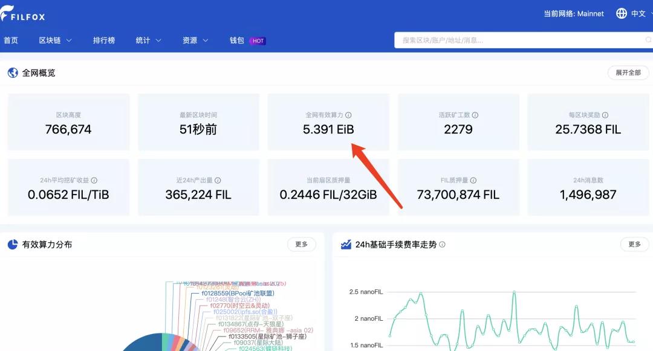
Task: Click the HOT badge next to 钱包
Action: tap(257, 40)
